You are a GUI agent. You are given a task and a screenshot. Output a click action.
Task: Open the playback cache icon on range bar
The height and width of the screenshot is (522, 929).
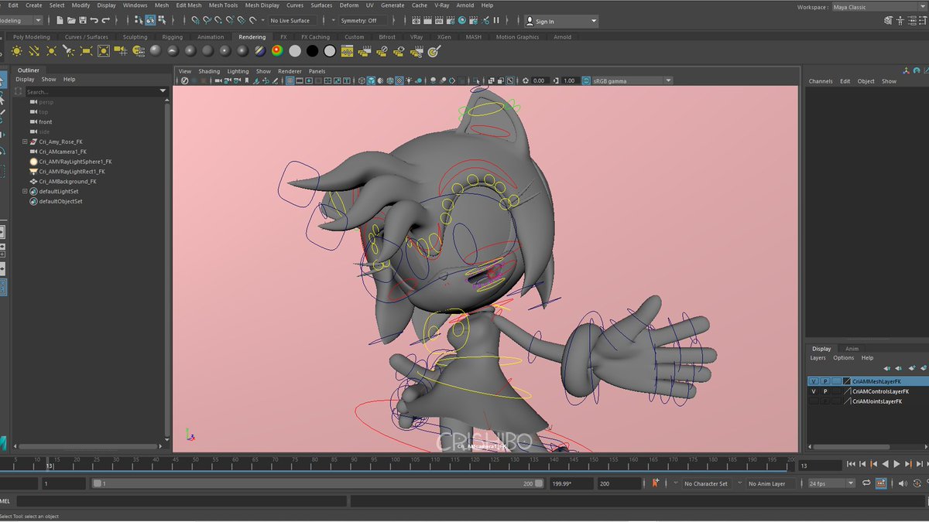880,483
